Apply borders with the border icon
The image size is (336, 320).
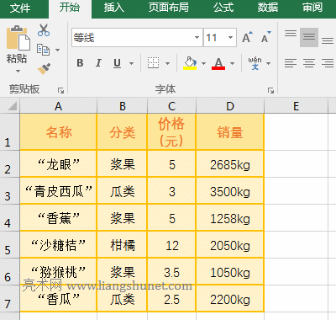click(153, 63)
